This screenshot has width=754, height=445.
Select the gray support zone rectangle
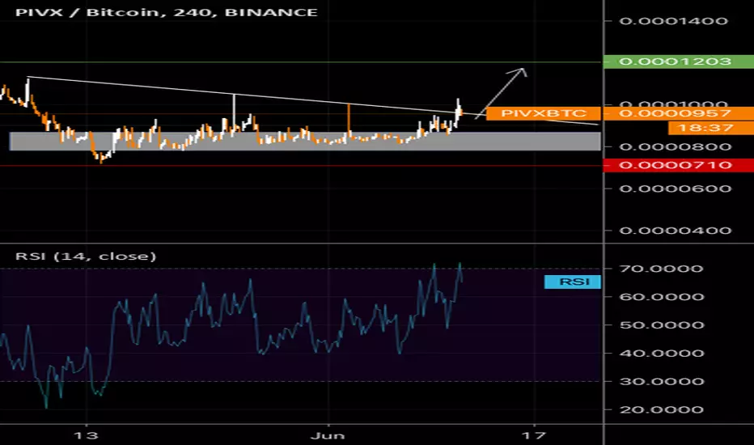point(305,142)
